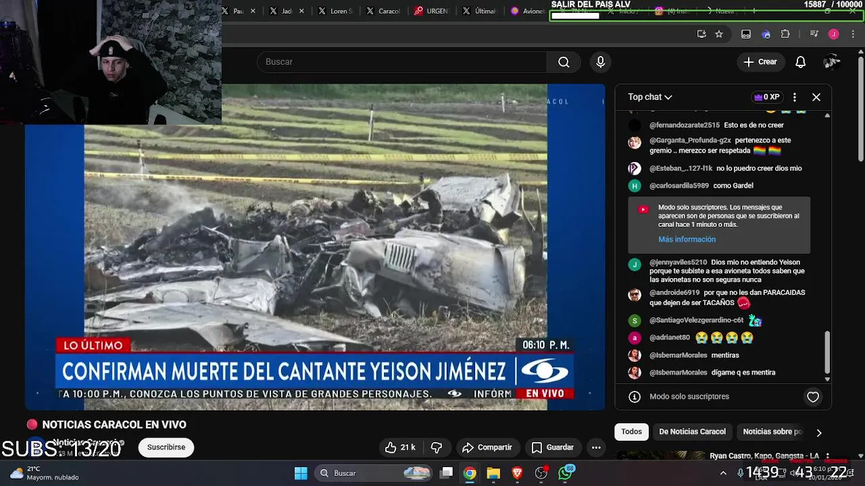
Task: Open File Explorer from the taskbar
Action: 493,473
